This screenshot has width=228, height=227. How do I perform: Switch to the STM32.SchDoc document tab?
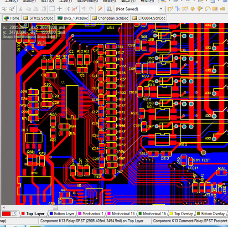pyautogui.click(x=38, y=18)
